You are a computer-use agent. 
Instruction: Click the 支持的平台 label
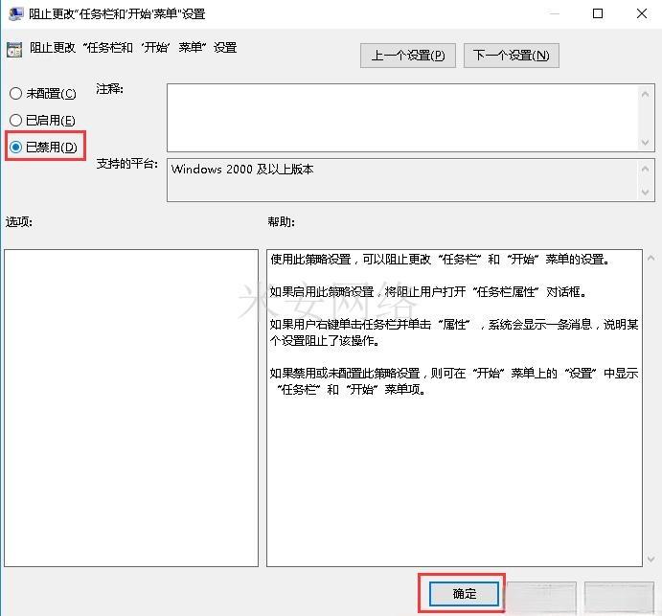click(127, 164)
